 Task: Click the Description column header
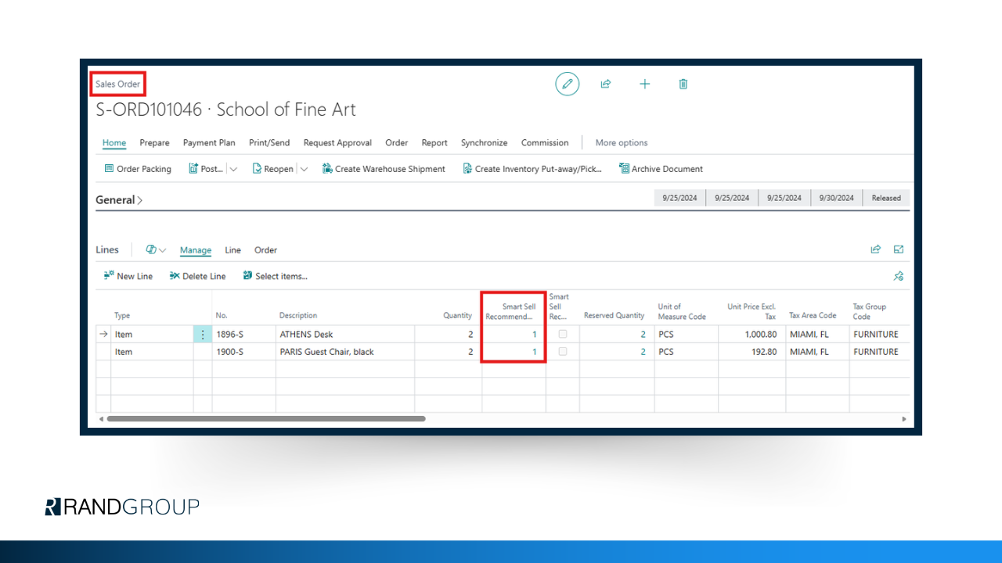click(298, 316)
